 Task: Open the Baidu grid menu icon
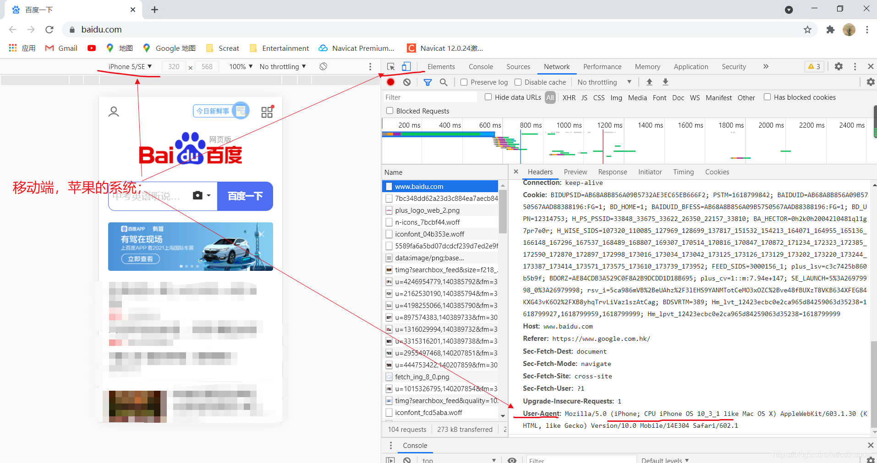[x=267, y=112]
